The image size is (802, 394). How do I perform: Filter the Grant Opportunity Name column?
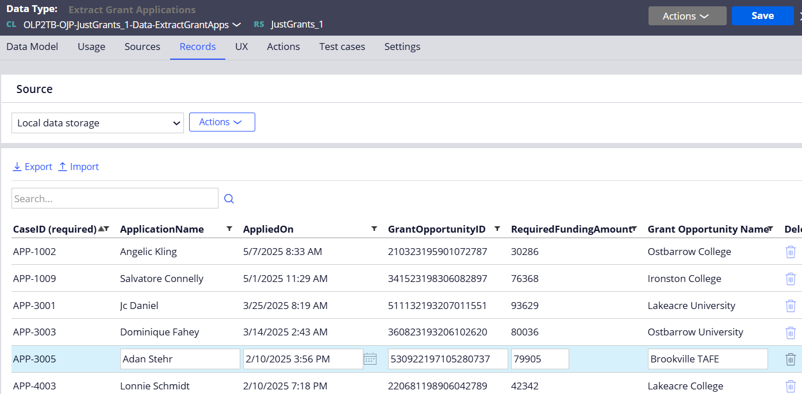pos(771,229)
